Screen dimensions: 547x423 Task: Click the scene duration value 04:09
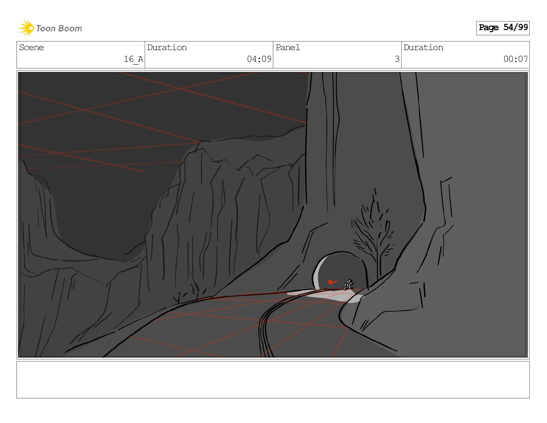point(259,59)
